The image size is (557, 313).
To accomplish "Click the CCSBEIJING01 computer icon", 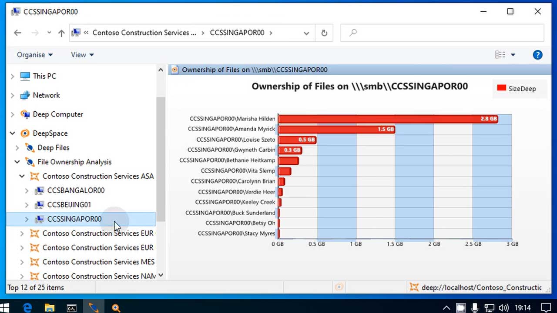I will pyautogui.click(x=39, y=205).
